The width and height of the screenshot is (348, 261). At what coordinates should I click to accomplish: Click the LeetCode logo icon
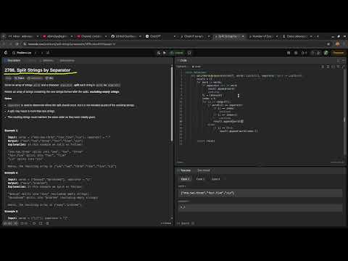[6, 53]
